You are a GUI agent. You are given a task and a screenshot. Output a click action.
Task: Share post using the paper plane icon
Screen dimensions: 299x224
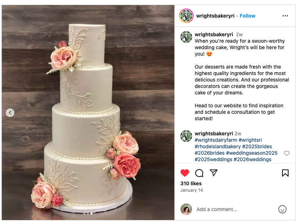(x=214, y=173)
